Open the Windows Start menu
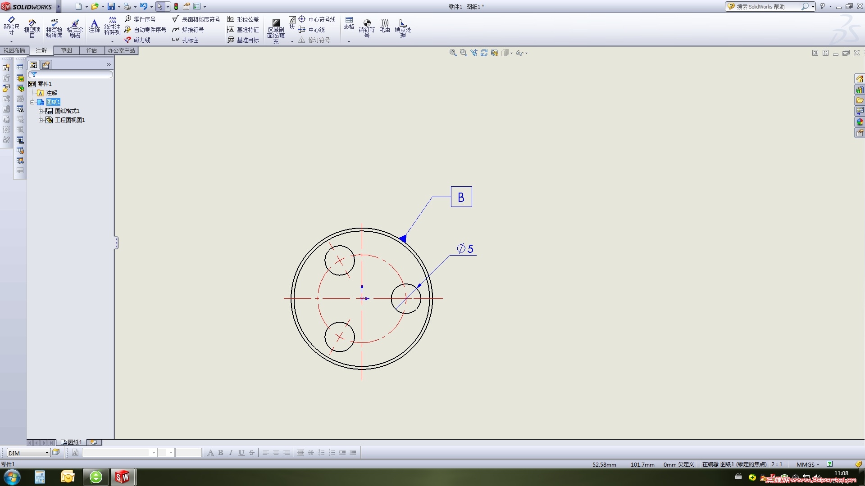 pyautogui.click(x=12, y=477)
